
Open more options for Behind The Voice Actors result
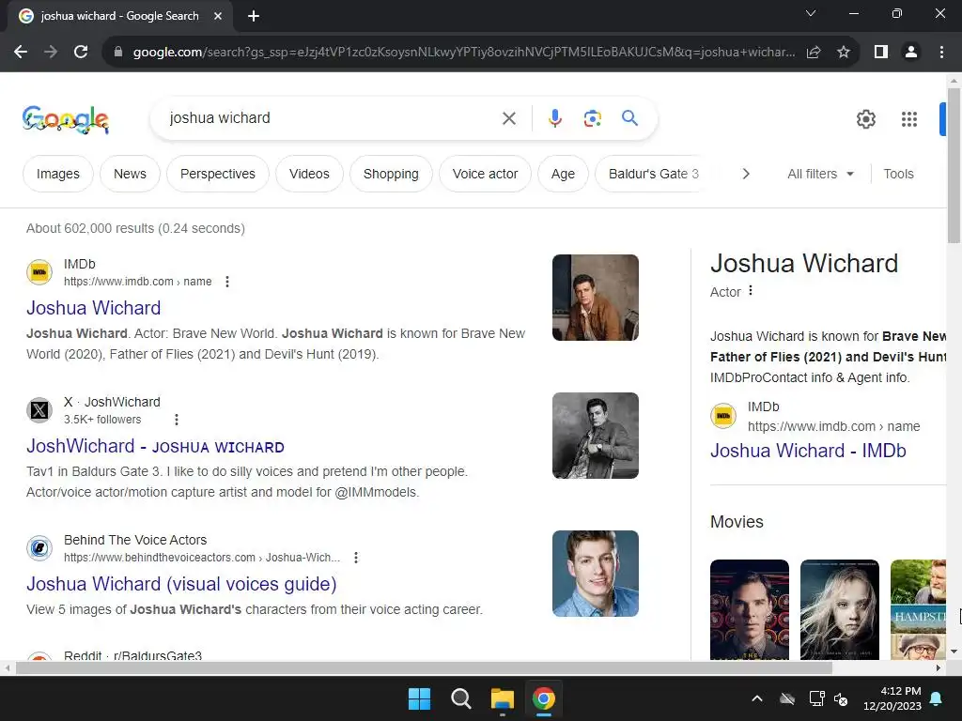[356, 558]
